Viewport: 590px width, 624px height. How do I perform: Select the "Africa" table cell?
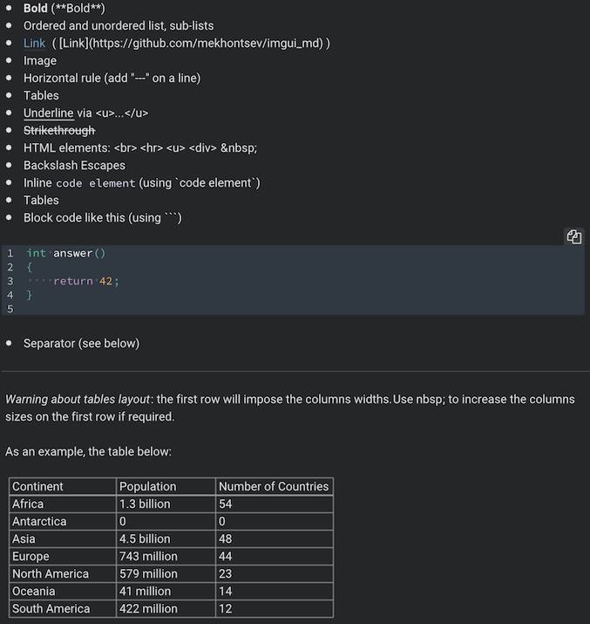point(28,504)
